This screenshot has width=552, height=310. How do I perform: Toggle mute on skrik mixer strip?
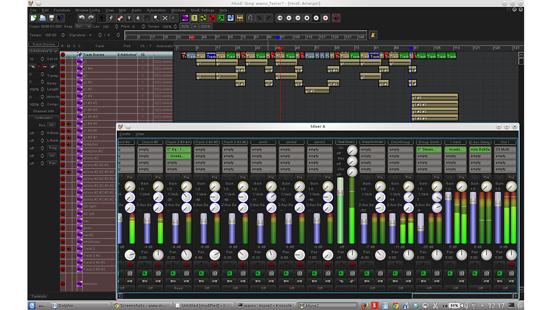(x=258, y=273)
